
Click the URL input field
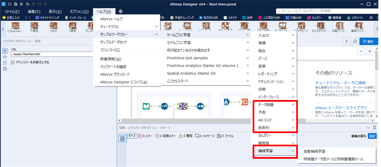(52, 54)
